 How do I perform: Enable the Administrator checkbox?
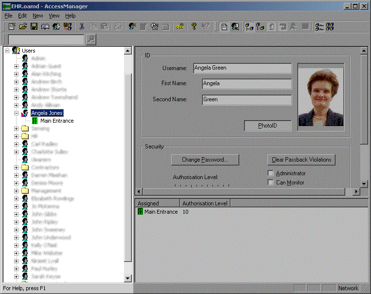coord(271,173)
